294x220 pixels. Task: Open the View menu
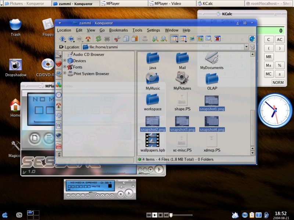pos(91,30)
